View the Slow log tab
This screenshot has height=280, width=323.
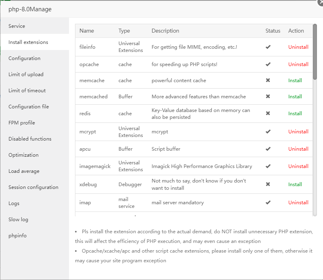click(19, 220)
